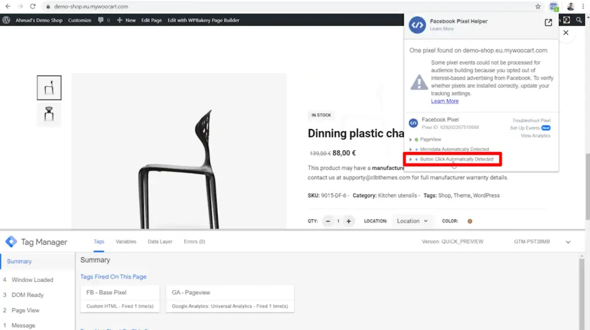The height and width of the screenshot is (330, 590).
Task: Click the Google Tag Manager logo
Action: point(12,241)
